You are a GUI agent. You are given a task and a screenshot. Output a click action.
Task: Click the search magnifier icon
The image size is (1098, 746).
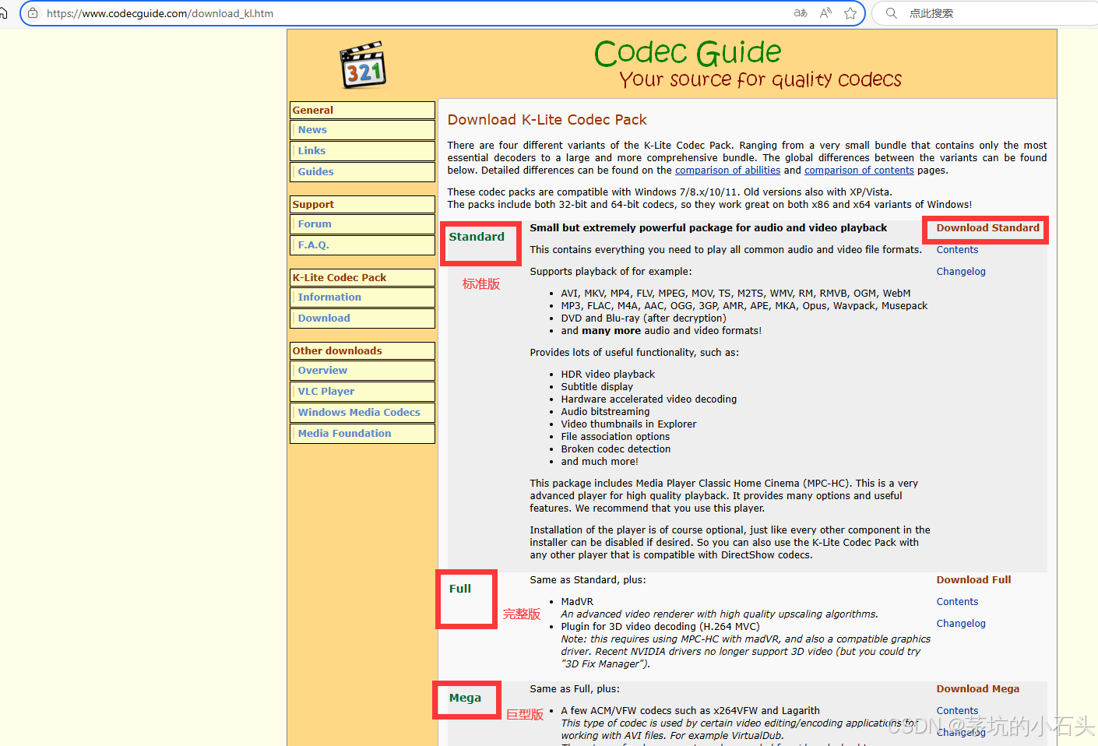point(892,13)
